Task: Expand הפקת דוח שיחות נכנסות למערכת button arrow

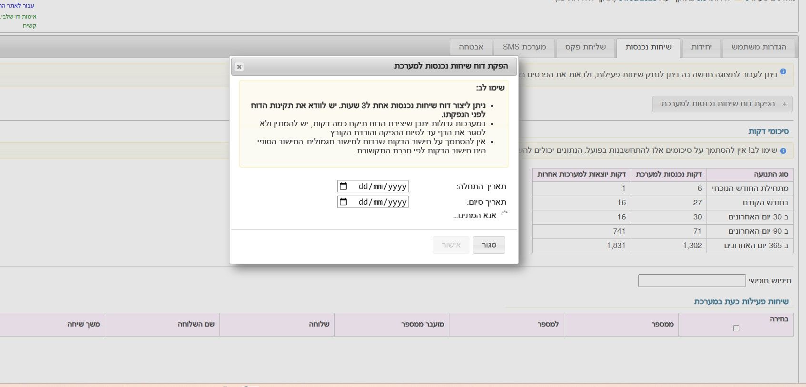Action: [x=784, y=104]
